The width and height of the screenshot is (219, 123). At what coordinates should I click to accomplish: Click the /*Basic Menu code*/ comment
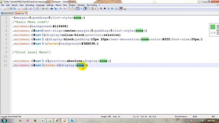tap(30, 22)
